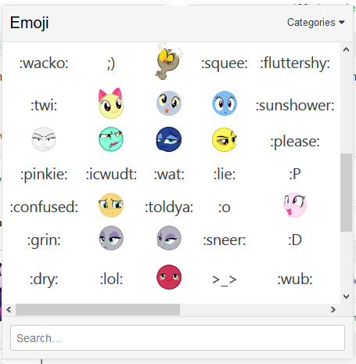The height and width of the screenshot is (364, 356).
Task: Choose the white frowning pony emoji
Action: [x=44, y=139]
